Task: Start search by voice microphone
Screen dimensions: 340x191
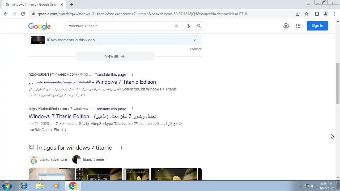Action: (188, 26)
